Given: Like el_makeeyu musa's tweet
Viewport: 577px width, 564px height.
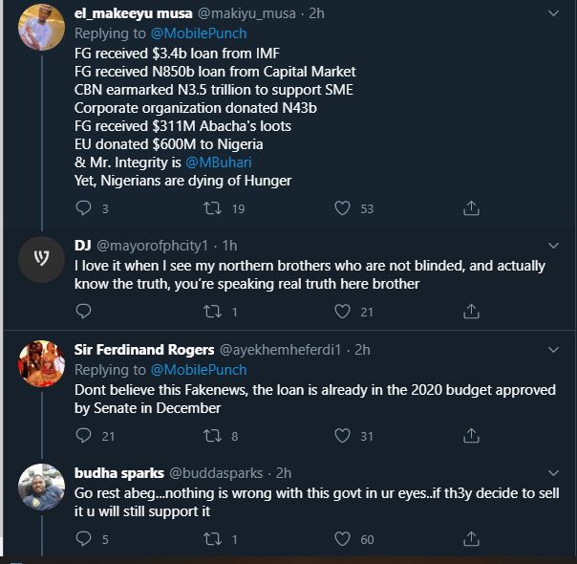Looking at the screenshot, I should 342,207.
